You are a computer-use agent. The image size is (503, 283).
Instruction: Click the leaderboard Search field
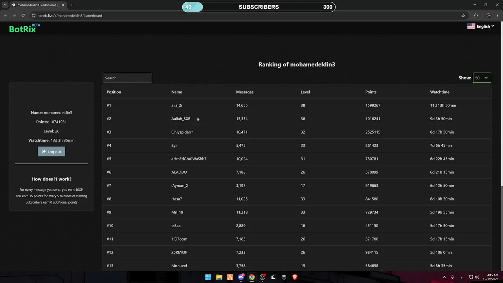[127, 78]
